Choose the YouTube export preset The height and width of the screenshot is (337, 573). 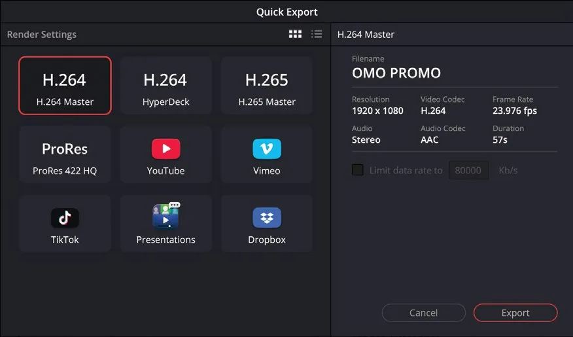166,154
